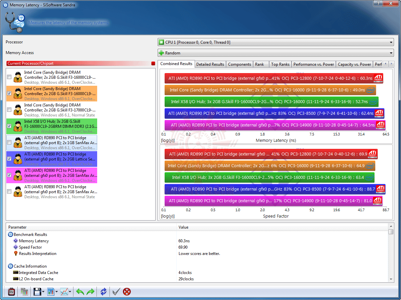401x300 pixels.
Task: Click the results list scrollbar up arrow
Action: pos(391,227)
